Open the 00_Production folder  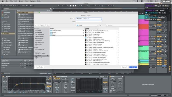(67, 30)
